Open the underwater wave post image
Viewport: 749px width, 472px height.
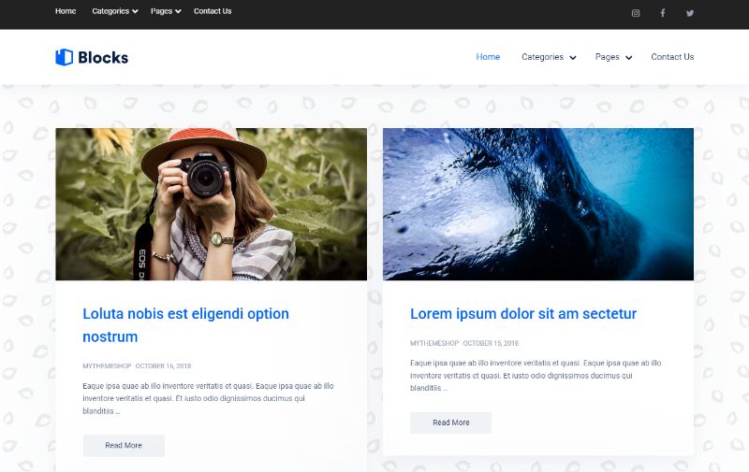tap(537, 204)
